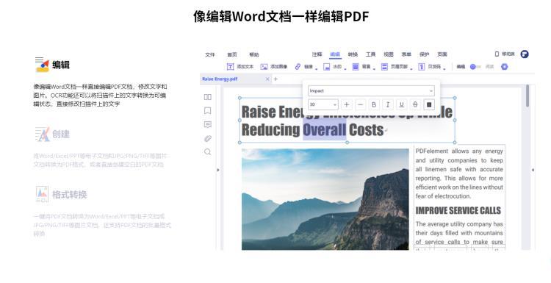Show the page thumbnails panel
551x283 pixels.
(208, 97)
